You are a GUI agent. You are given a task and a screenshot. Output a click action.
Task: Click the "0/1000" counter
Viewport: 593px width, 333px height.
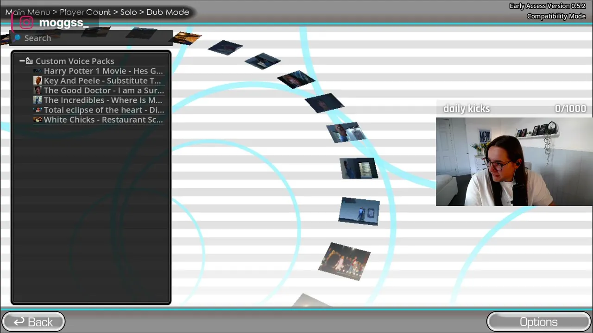pos(570,109)
